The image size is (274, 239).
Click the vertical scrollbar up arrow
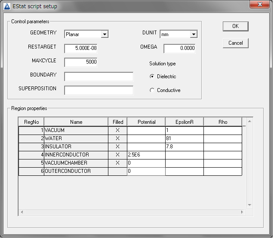click(249, 121)
